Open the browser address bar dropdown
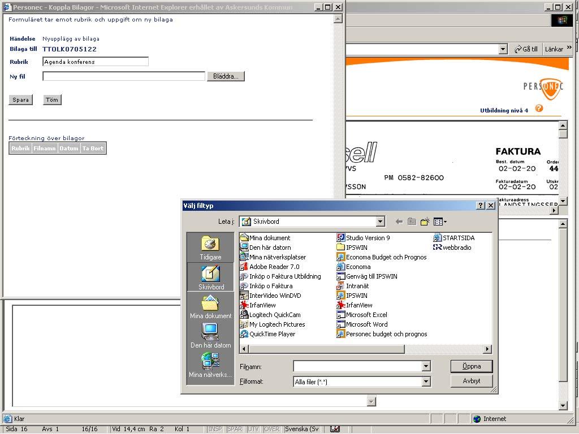Screen dimensions: 579x434 coord(503,49)
